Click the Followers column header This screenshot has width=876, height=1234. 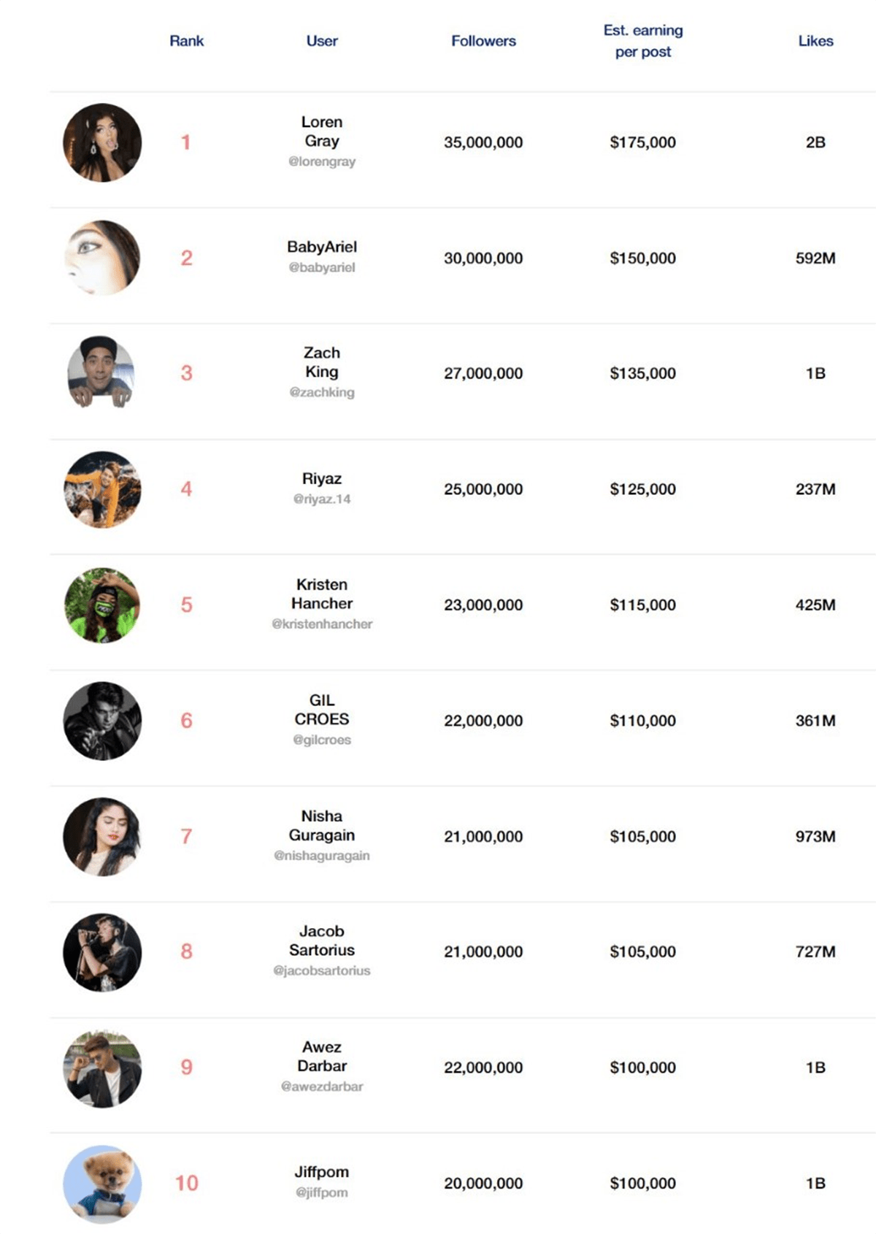coord(483,41)
